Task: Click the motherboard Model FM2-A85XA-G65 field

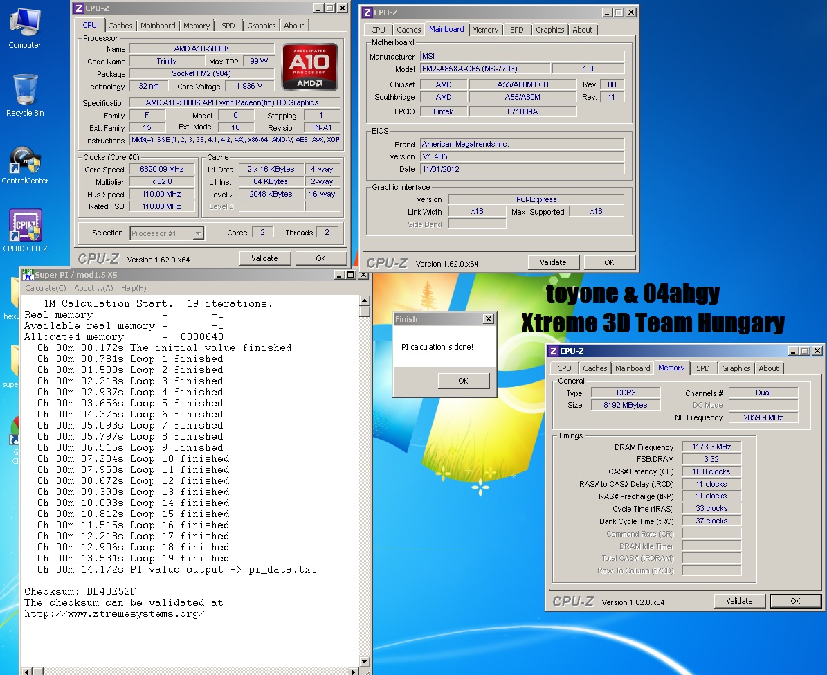Action: [x=485, y=69]
